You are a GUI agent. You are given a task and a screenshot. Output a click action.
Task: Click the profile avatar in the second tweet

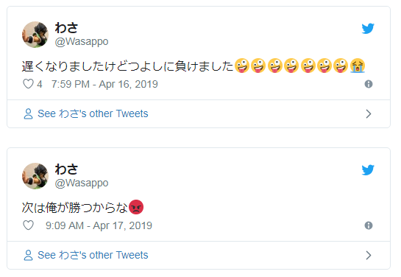click(35, 176)
